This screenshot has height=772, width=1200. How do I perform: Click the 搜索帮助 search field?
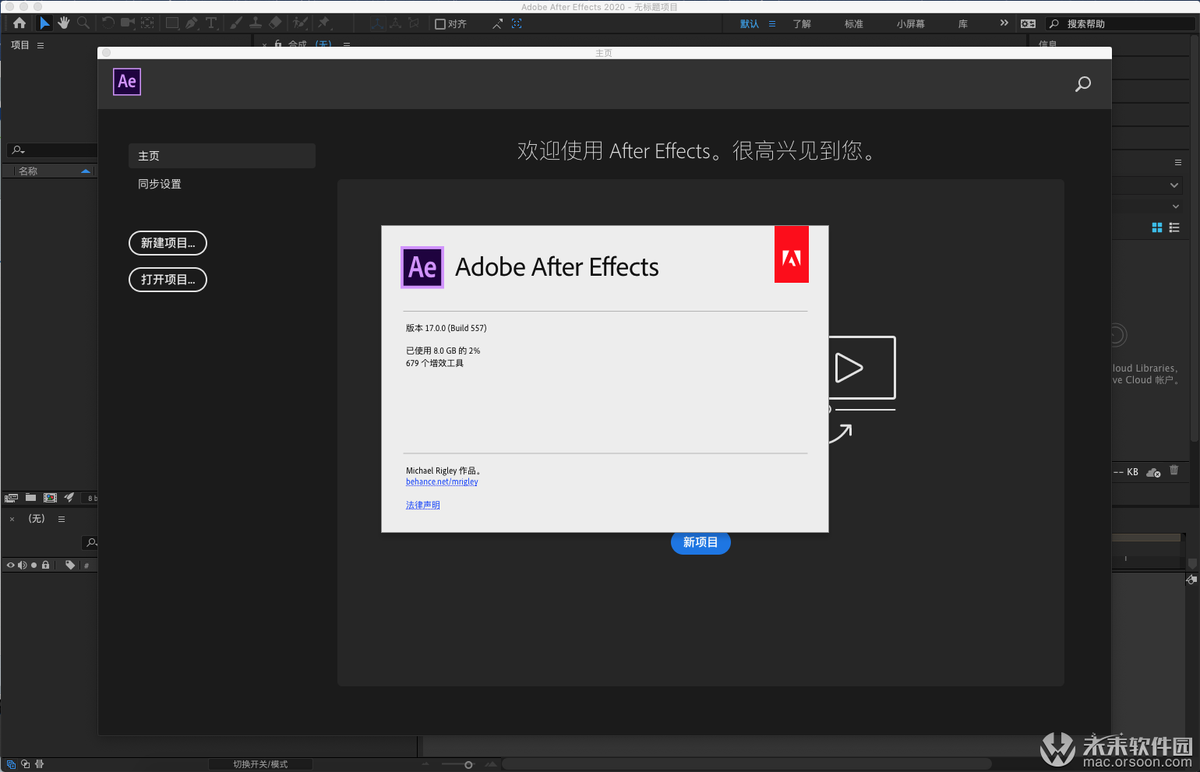[x=1120, y=24]
